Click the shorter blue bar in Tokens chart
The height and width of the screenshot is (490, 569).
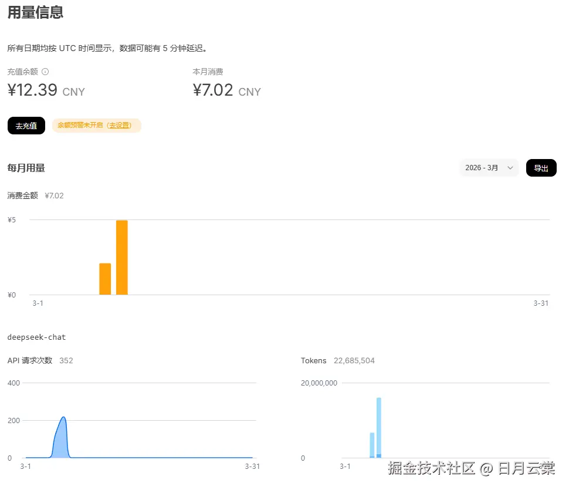coord(371,445)
